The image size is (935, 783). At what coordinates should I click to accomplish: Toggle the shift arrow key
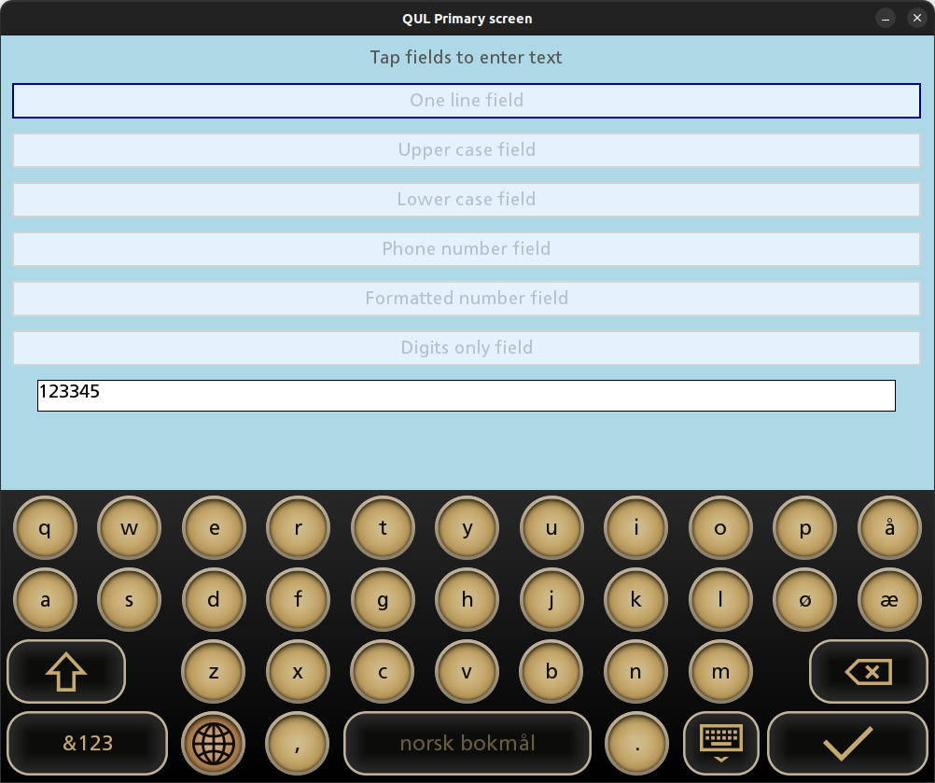(x=66, y=671)
